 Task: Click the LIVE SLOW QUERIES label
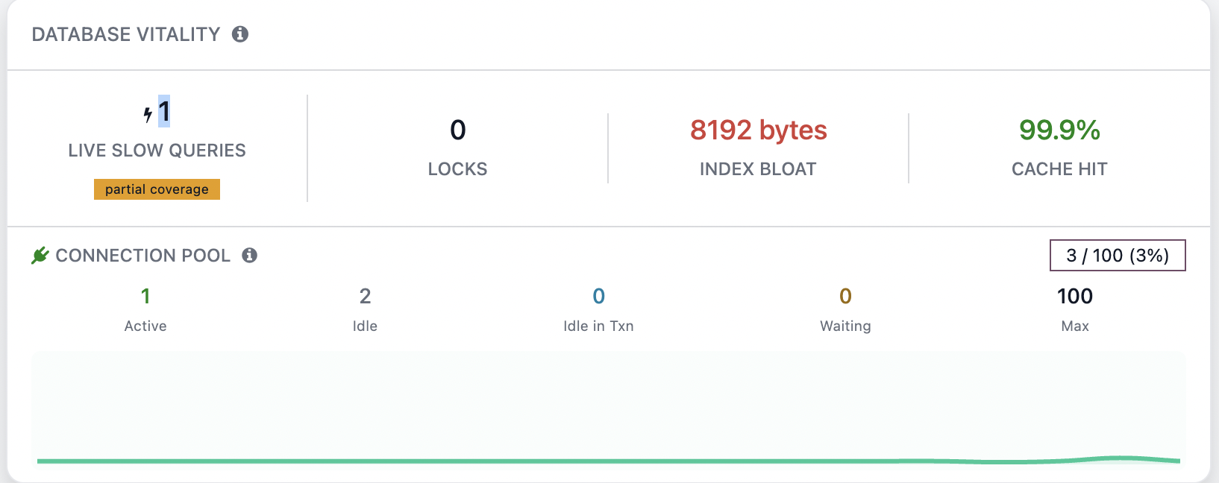coord(157,151)
